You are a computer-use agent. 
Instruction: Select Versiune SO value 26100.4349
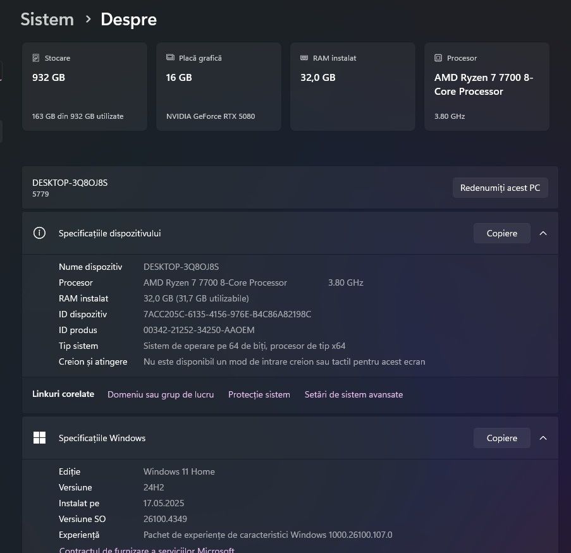tap(165, 519)
